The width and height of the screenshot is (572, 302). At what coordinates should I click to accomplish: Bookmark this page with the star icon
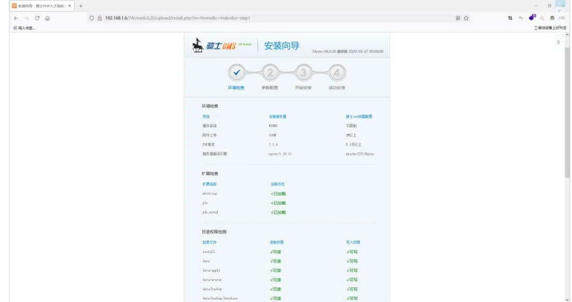pos(466,18)
